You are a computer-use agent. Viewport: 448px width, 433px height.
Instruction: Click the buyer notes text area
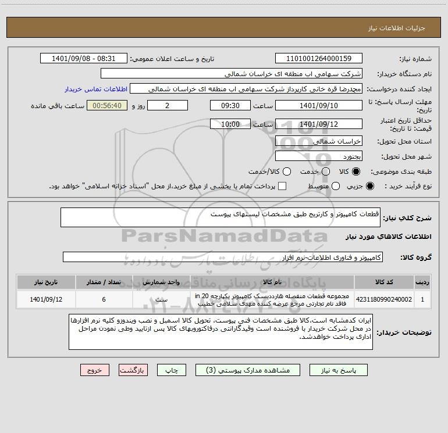[x=221, y=332]
